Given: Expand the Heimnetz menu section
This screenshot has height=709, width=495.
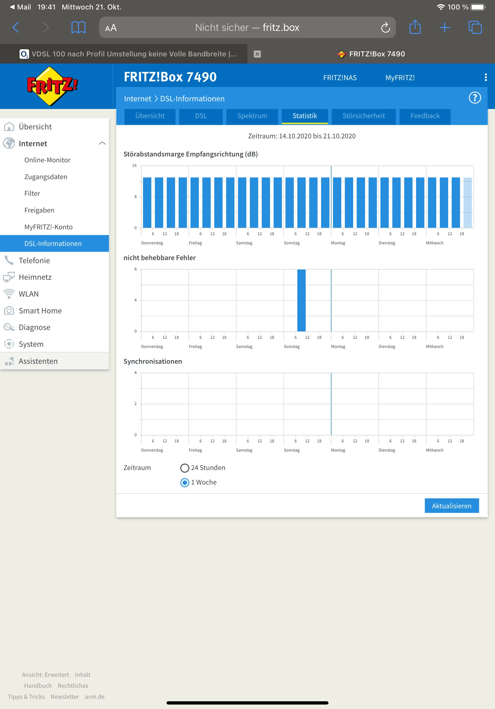Looking at the screenshot, I should pyautogui.click(x=35, y=277).
